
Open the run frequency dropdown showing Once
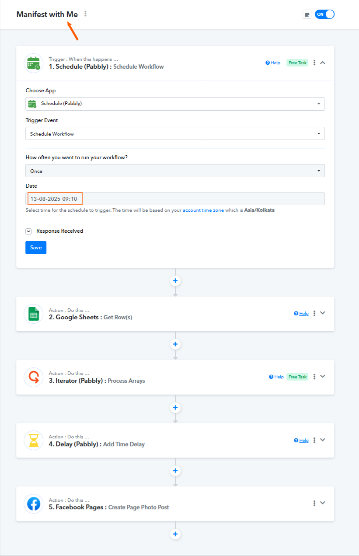[175, 171]
